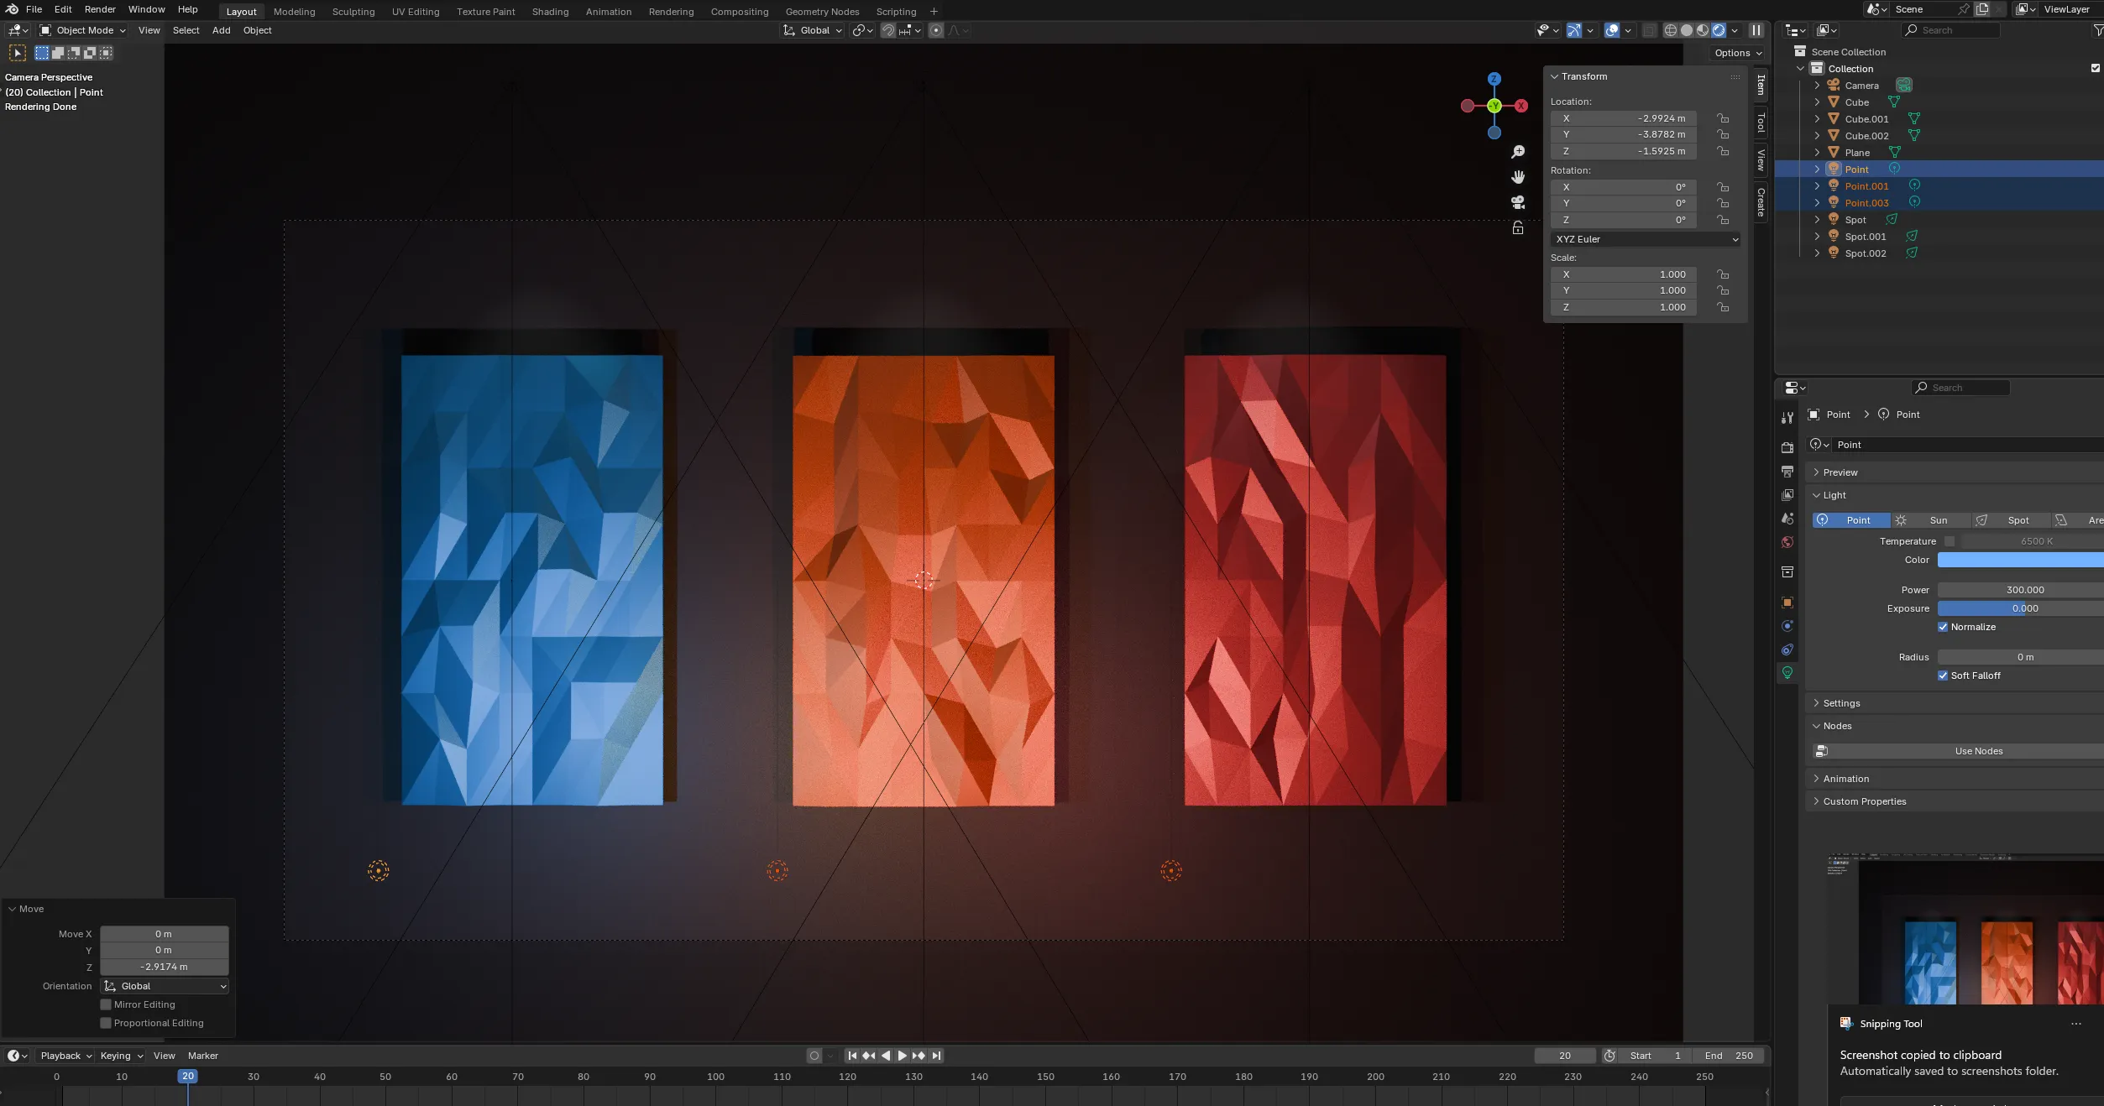The height and width of the screenshot is (1106, 2104).
Task: Switch to solid viewport shading
Action: 1687,30
